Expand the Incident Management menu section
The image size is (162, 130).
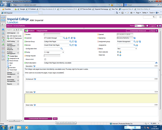tap(18, 45)
